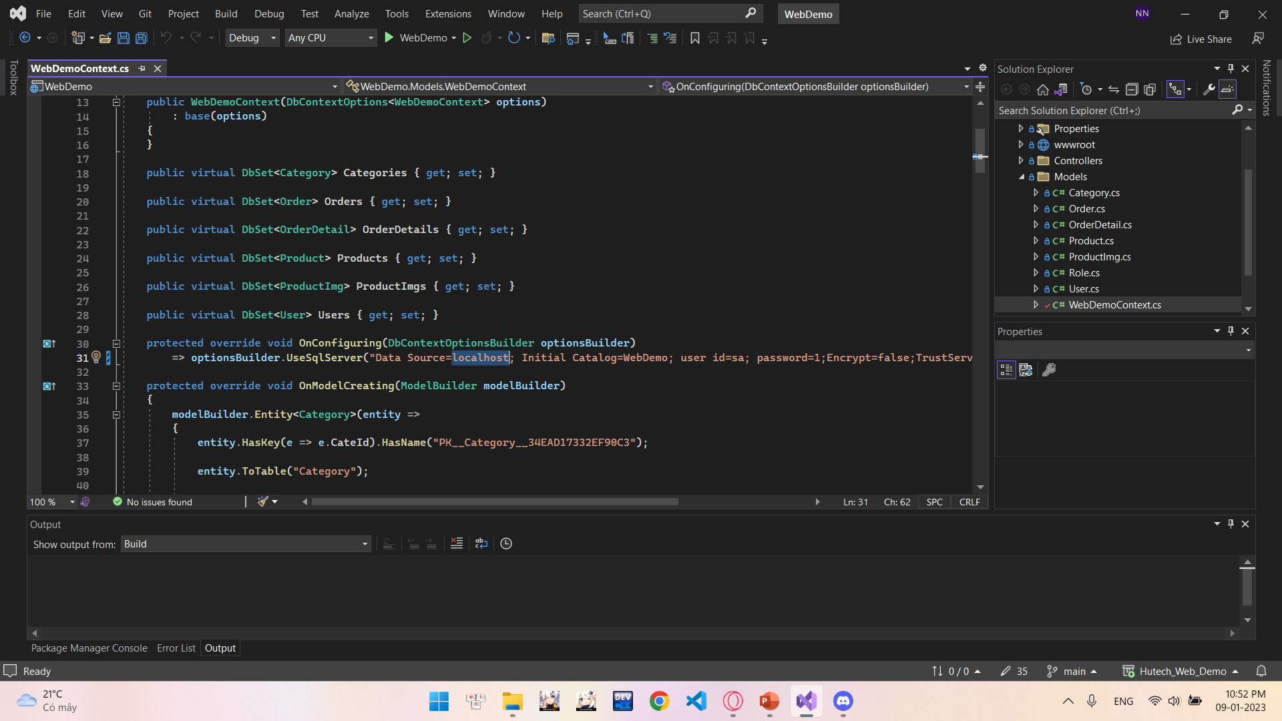Click Toggle Word Wrap icon in Output panel
The image size is (1282, 721).
point(481,543)
